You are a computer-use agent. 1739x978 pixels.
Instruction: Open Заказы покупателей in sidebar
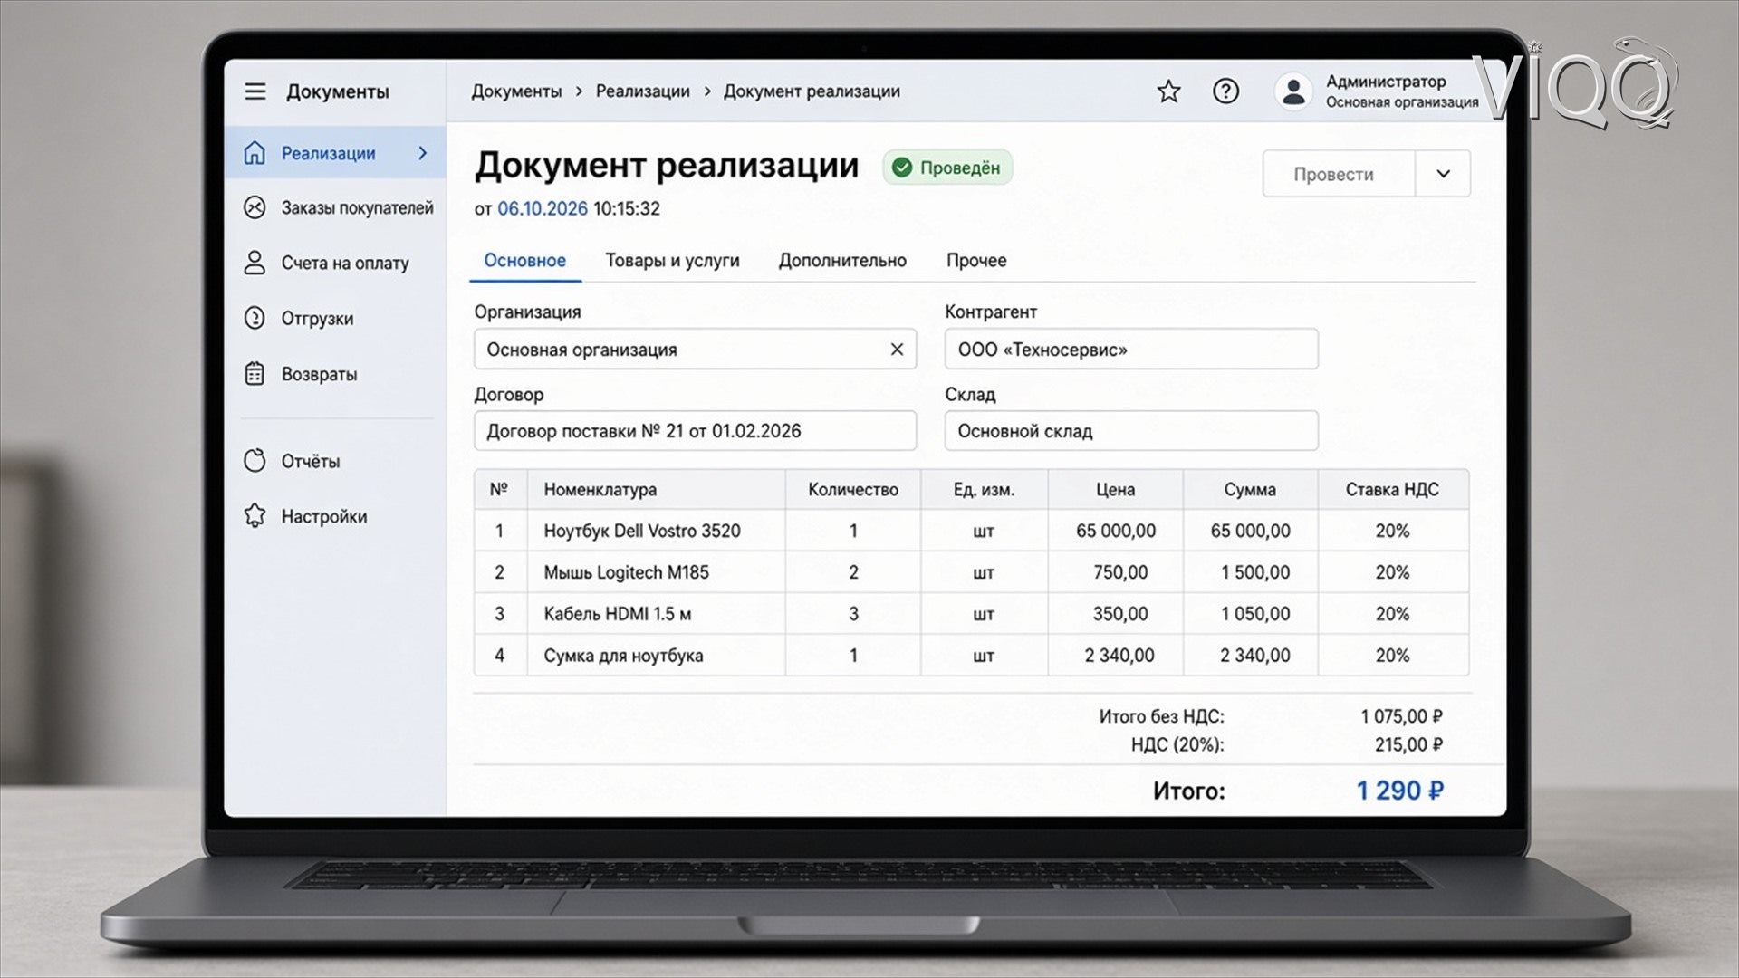[x=337, y=207]
